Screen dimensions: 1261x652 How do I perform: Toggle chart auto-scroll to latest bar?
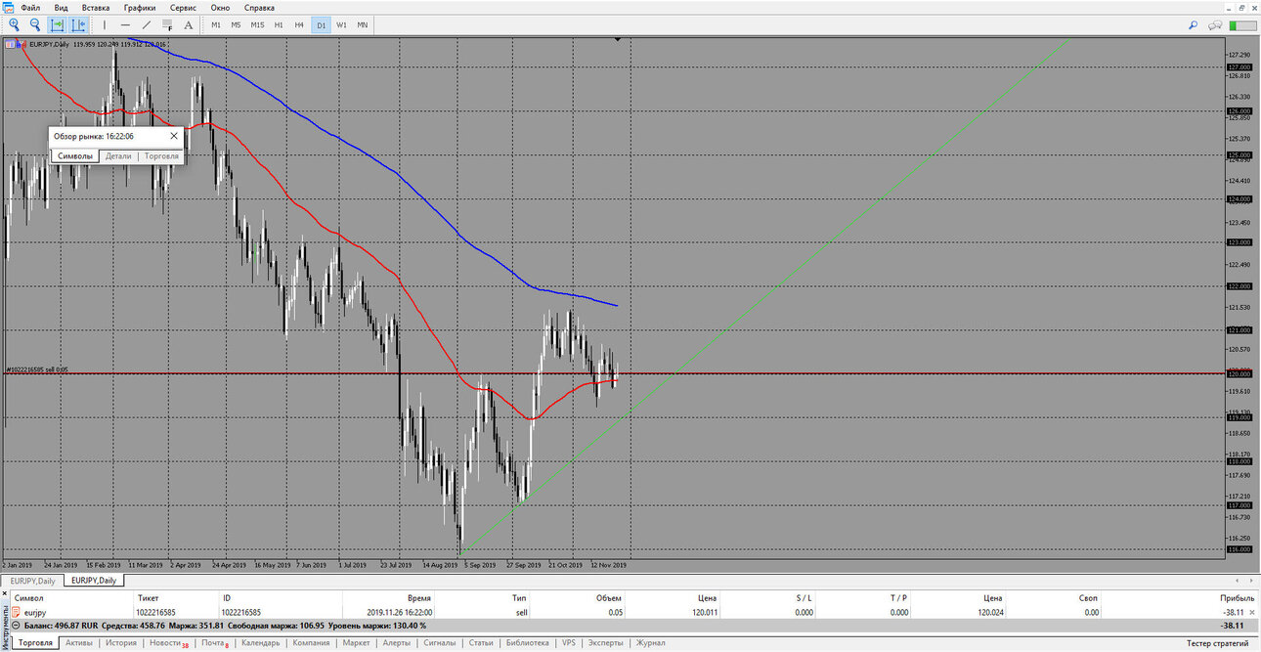58,24
